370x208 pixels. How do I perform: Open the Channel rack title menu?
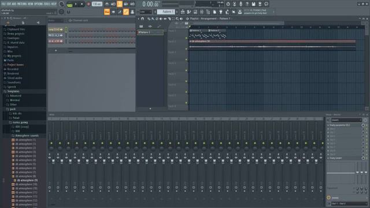80,21
